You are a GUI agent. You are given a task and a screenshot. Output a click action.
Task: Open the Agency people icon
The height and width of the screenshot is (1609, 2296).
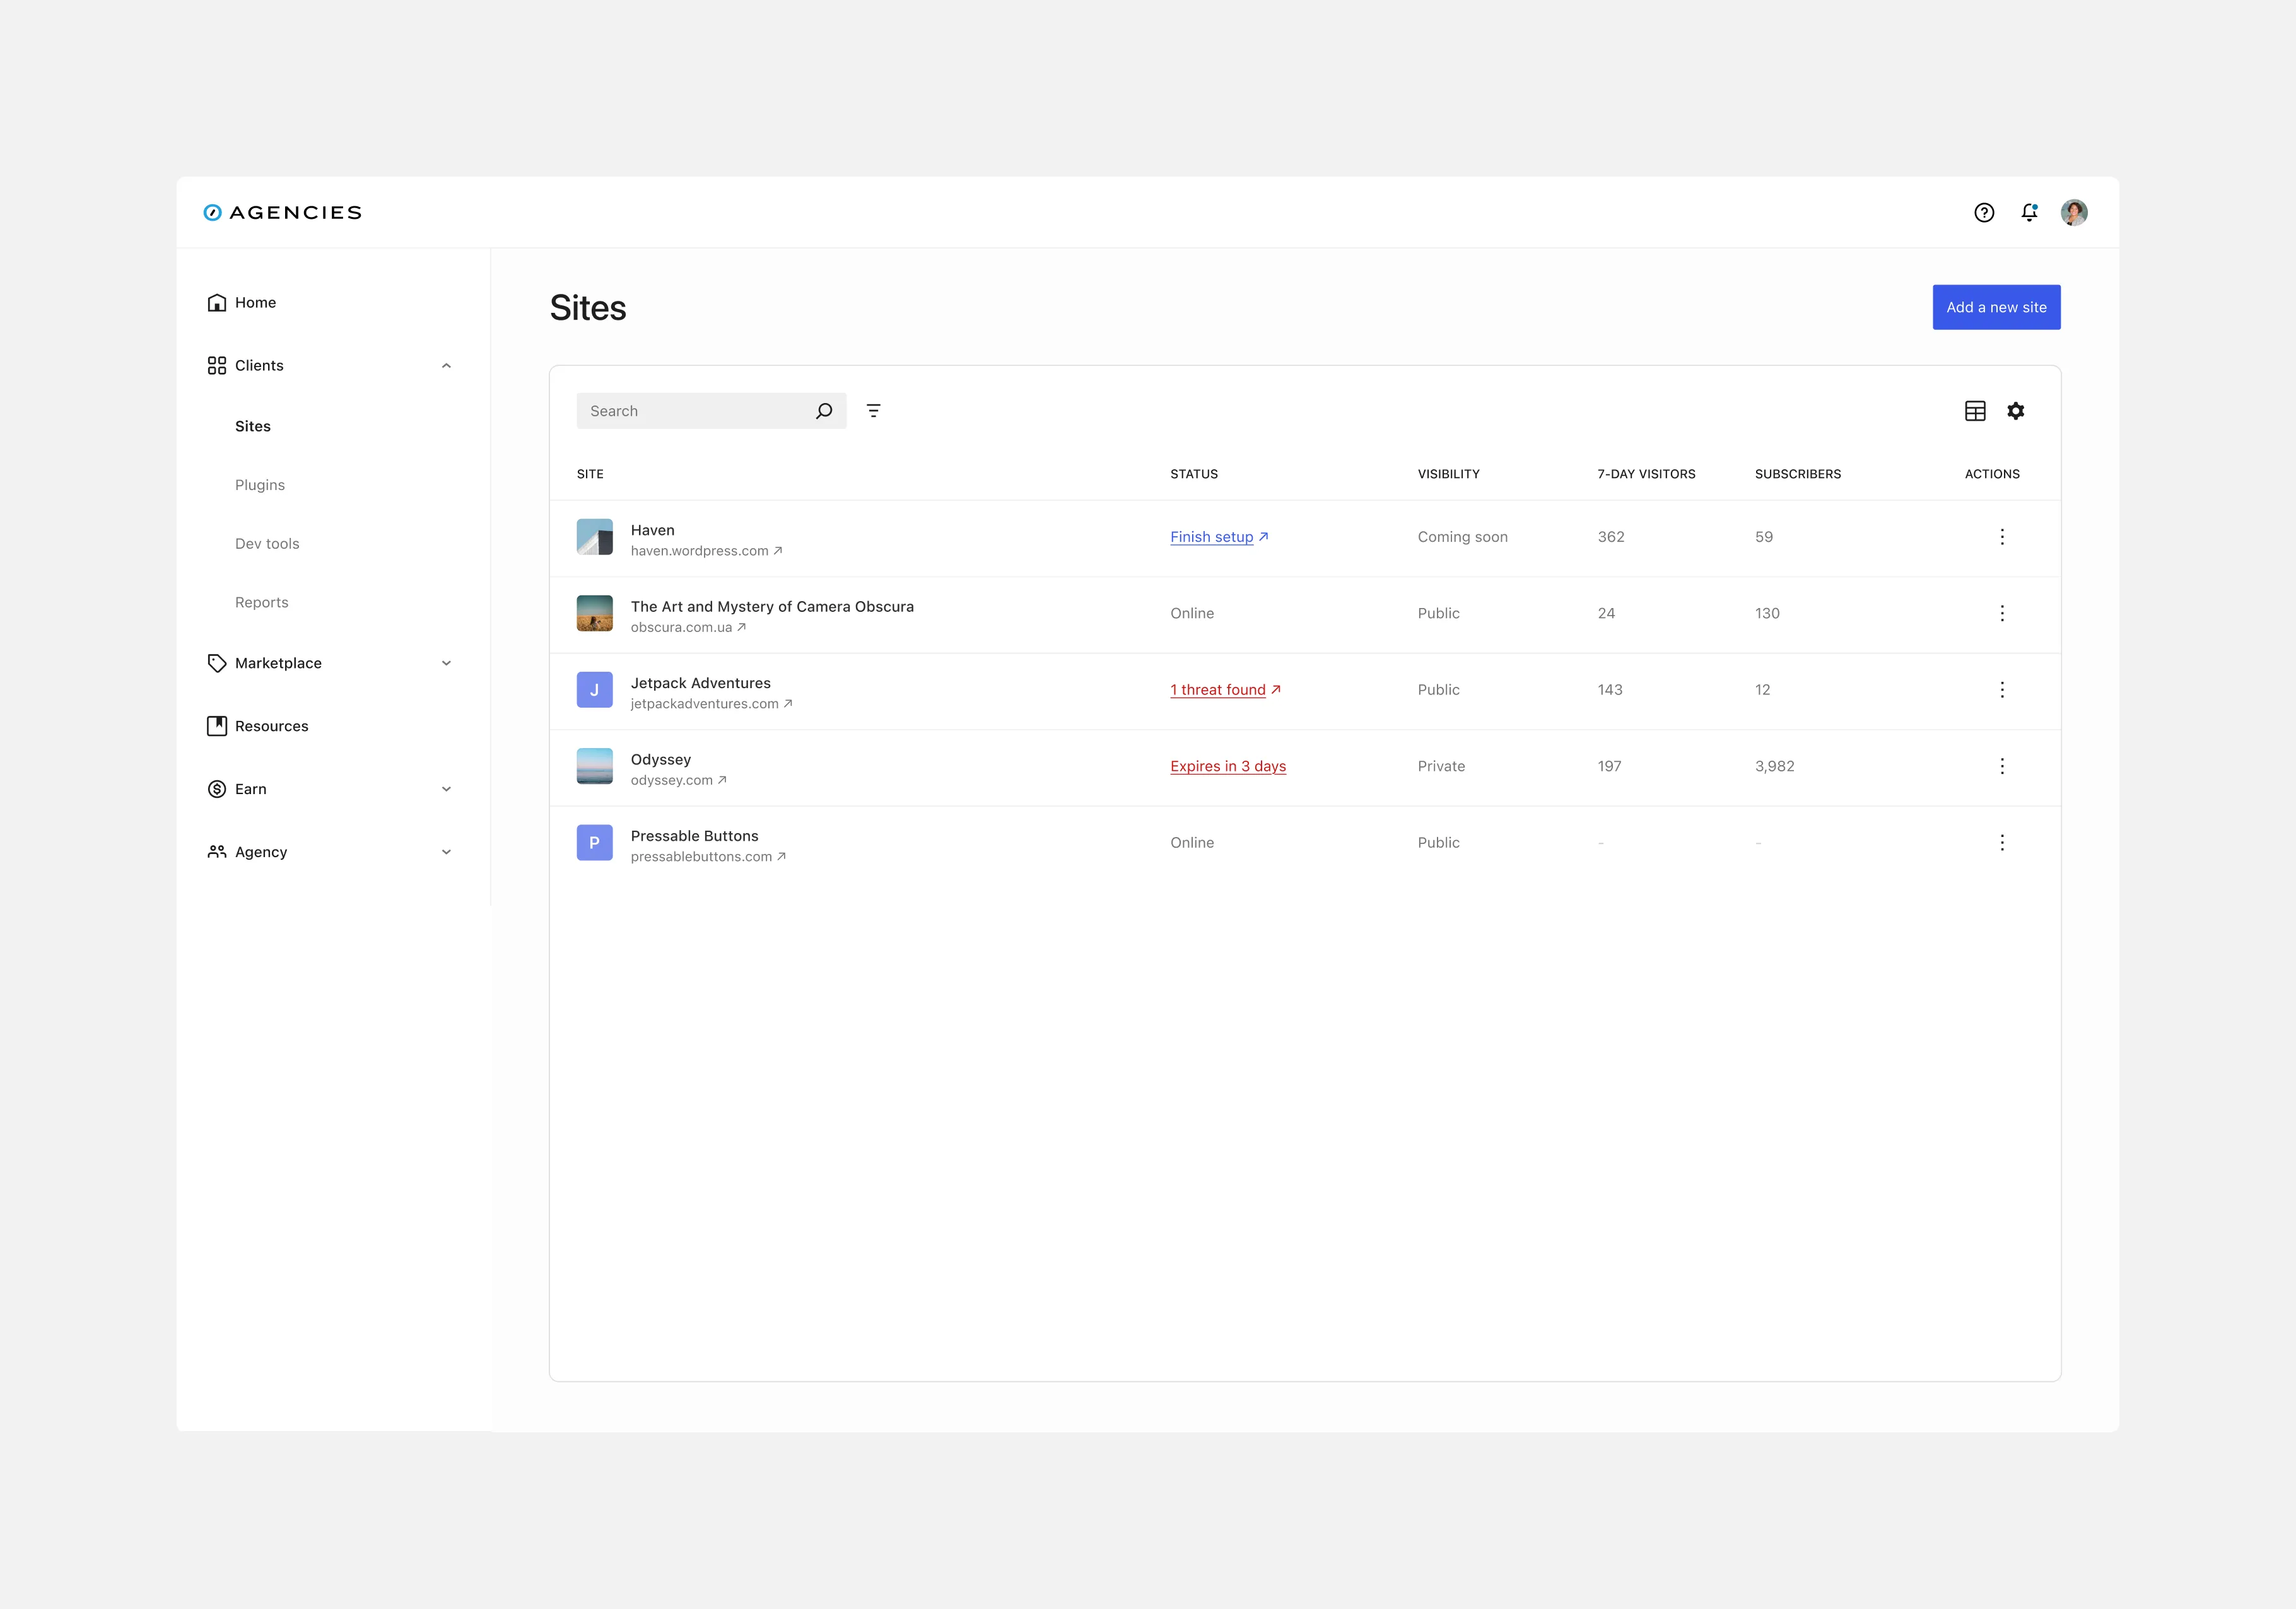point(218,851)
